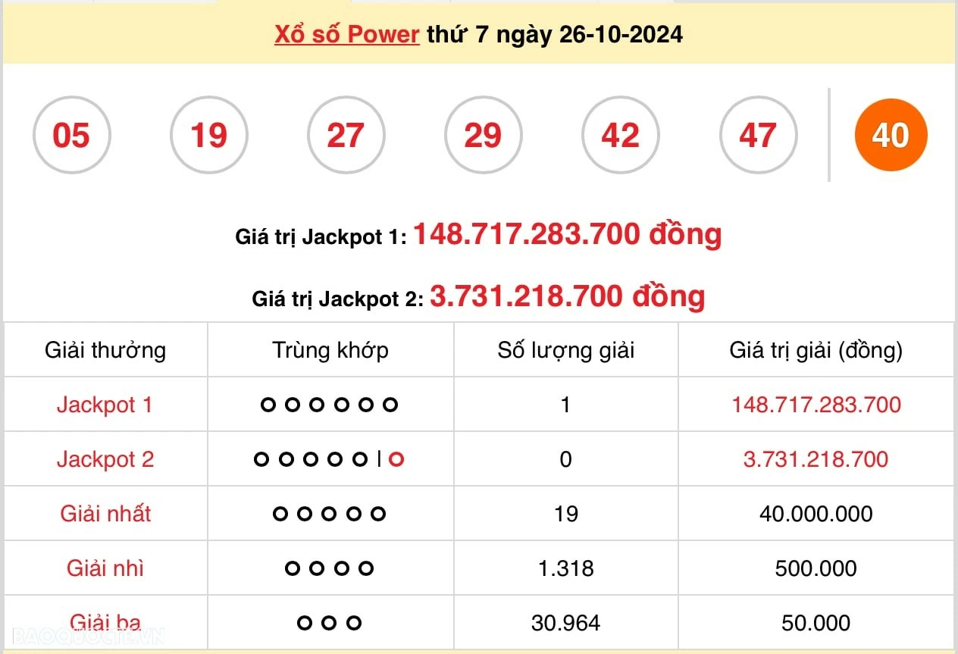The width and height of the screenshot is (958, 654).
Task: Select the Giải thưởng column header
Action: pos(105,350)
